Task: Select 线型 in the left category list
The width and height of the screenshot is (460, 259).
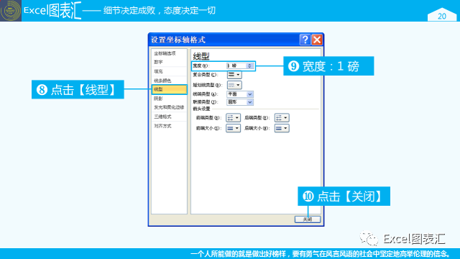Action: [x=170, y=89]
